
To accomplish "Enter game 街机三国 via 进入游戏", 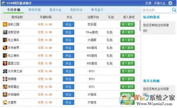I will 127,24.
